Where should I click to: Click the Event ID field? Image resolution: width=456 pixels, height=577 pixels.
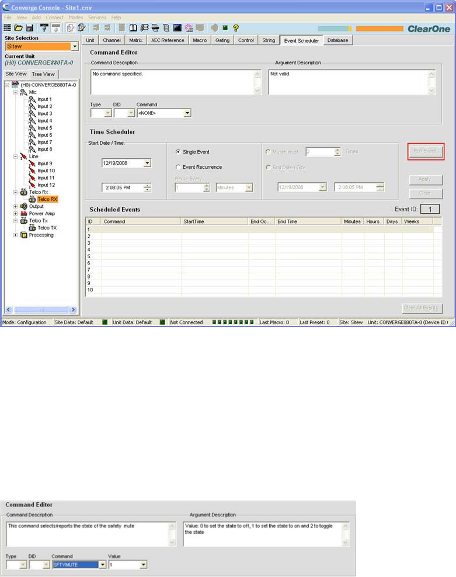click(430, 210)
